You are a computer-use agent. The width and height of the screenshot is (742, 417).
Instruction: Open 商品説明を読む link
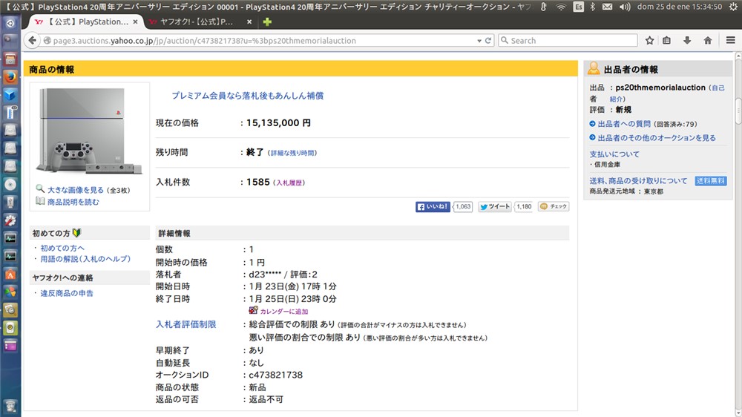73,202
